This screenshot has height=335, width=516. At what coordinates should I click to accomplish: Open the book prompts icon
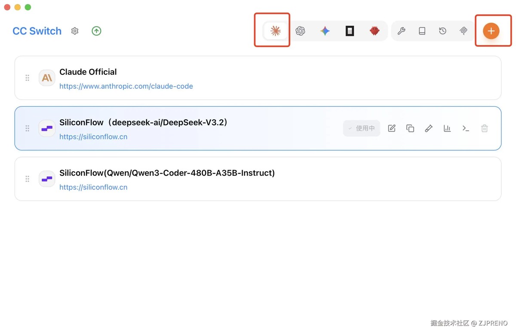pyautogui.click(x=422, y=31)
